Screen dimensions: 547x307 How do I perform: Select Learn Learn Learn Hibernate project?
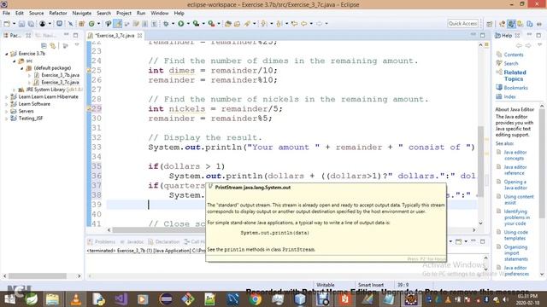pyautogui.click(x=48, y=96)
